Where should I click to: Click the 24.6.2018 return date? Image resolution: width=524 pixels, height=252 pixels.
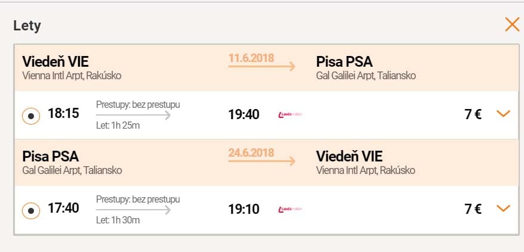click(x=251, y=153)
